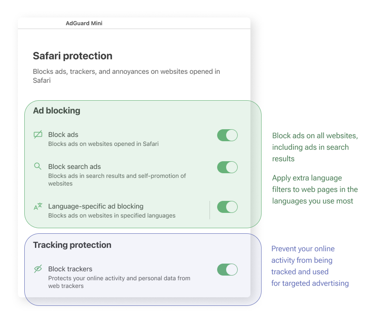This screenshot has height=334, width=384.
Task: Click the note about extra language filters
Action: coord(315,189)
